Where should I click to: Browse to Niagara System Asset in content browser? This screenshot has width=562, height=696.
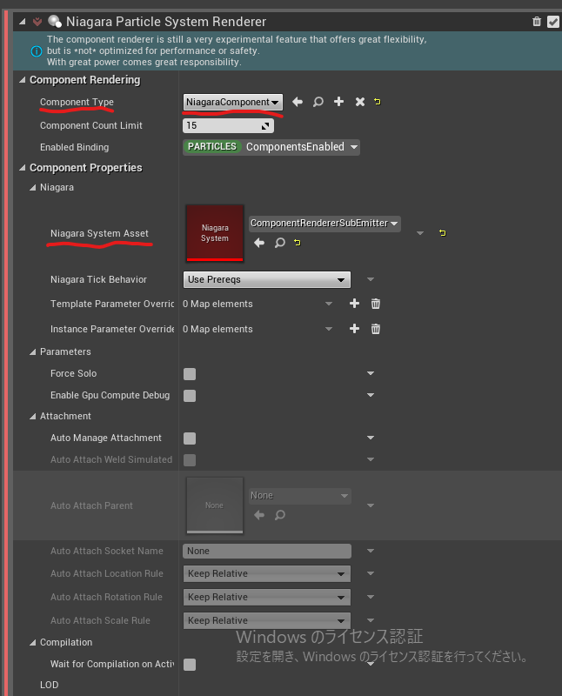[279, 243]
